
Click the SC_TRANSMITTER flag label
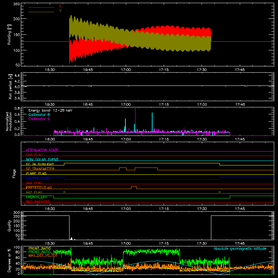coord(40,169)
